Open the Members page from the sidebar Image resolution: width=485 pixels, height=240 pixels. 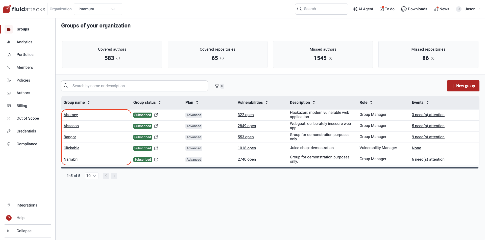click(x=25, y=67)
